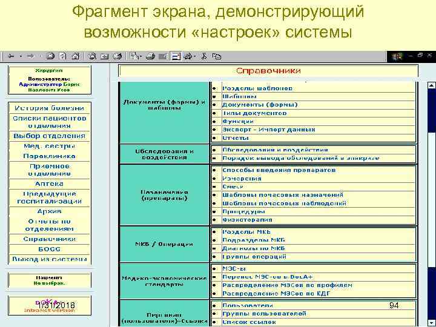Image resolution: width=436 pixels, height=327 pixels.
Task: Open Списки пациентов отделения menu item
Action: click(49, 122)
